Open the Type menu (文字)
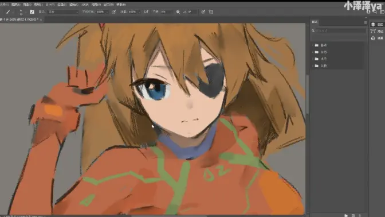385x217 pixels. (x=50, y=5)
